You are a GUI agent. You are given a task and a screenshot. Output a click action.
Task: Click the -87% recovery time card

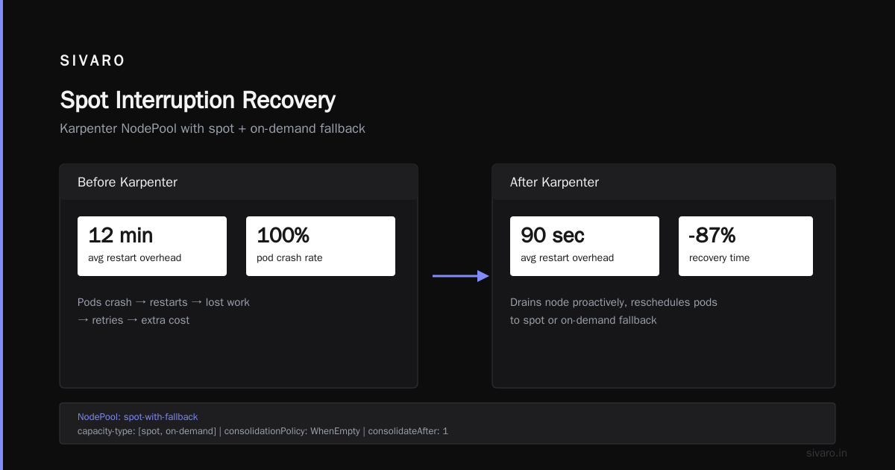point(746,246)
